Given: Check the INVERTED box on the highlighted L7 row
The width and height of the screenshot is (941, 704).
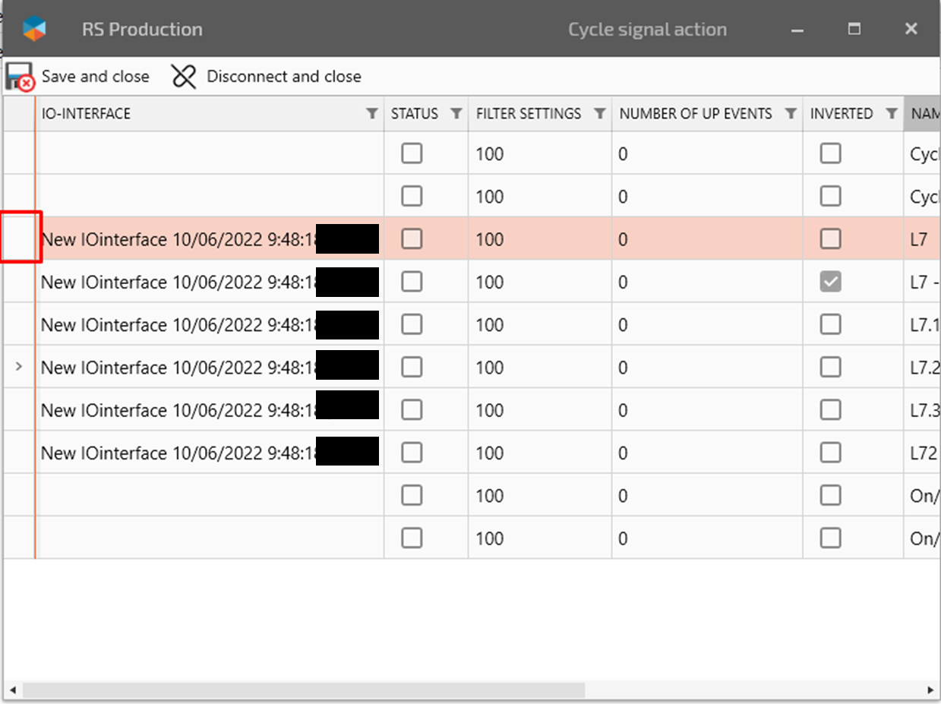Looking at the screenshot, I should [830, 238].
